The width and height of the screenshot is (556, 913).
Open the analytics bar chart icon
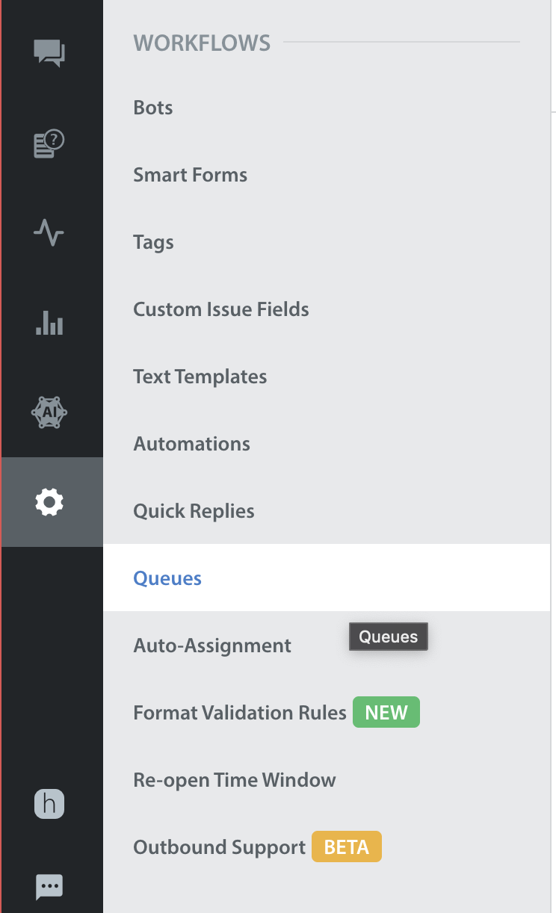coord(49,322)
